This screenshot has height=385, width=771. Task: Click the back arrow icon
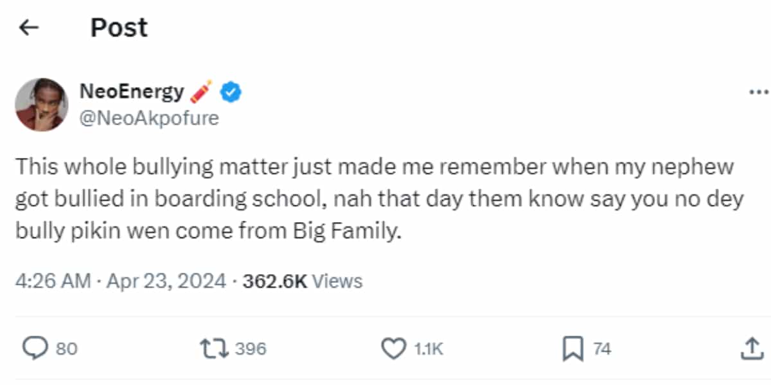tap(29, 28)
